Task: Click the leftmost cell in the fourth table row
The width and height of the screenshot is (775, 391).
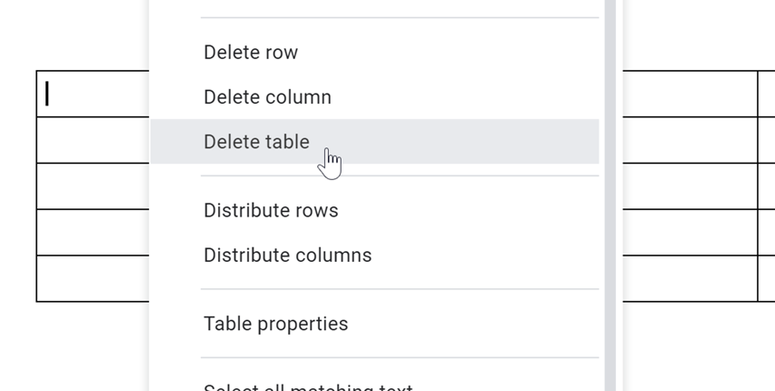Action: tap(93, 233)
